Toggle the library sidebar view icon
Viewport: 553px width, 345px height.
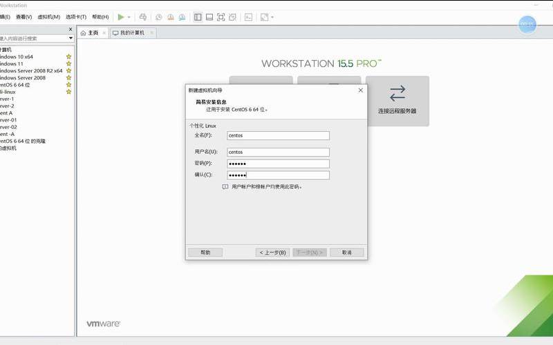(x=198, y=17)
